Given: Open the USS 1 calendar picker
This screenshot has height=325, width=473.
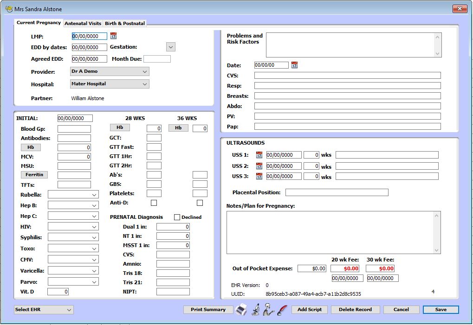Looking at the screenshot, I should (x=259, y=155).
